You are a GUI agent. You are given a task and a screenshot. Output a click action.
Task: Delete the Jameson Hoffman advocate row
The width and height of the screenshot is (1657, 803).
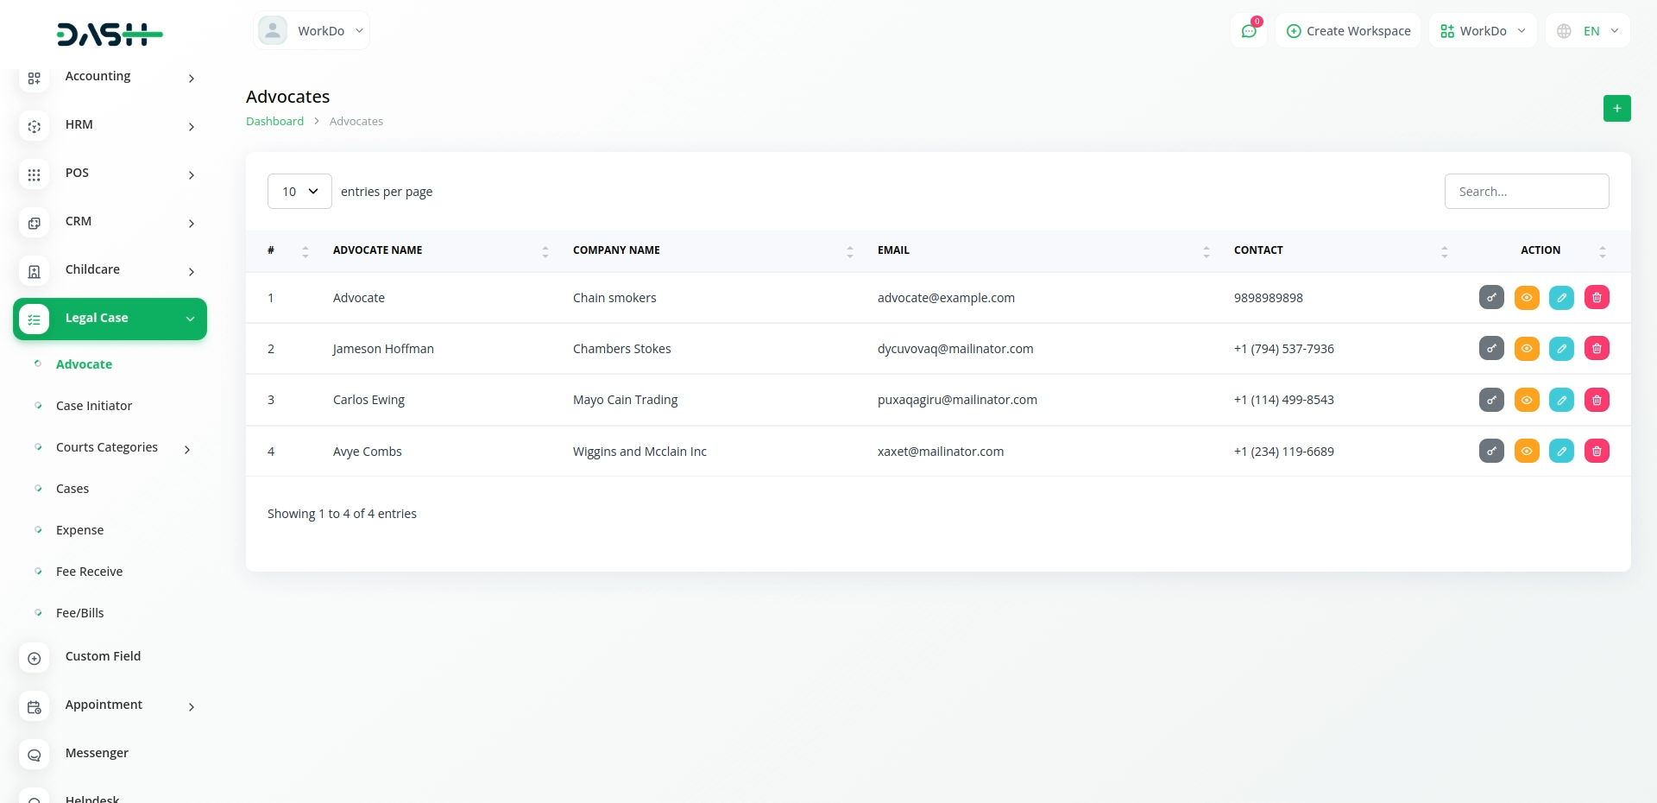tap(1596, 349)
